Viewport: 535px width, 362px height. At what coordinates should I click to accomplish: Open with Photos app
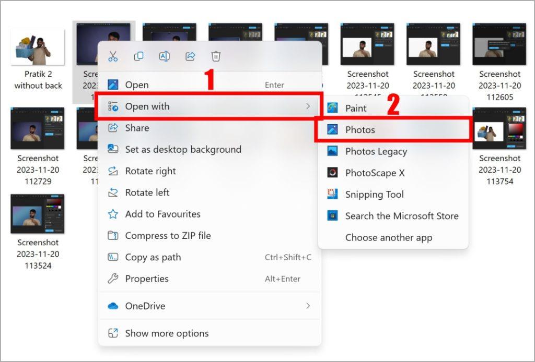(393, 129)
